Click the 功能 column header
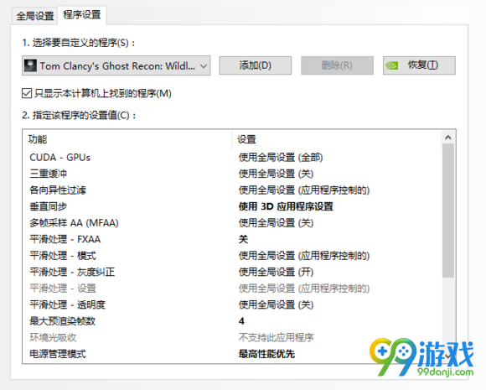The width and height of the screenshot is (486, 390). (x=127, y=139)
